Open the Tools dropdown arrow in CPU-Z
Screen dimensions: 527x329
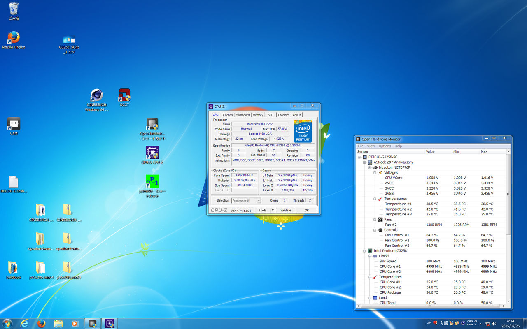coord(273,210)
